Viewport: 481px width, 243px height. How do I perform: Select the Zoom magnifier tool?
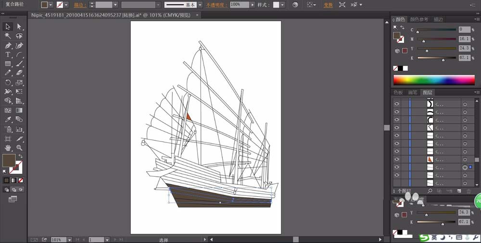pyautogui.click(x=19, y=147)
